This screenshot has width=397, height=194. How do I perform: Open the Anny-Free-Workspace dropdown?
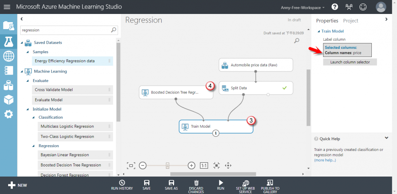[x=302, y=8]
